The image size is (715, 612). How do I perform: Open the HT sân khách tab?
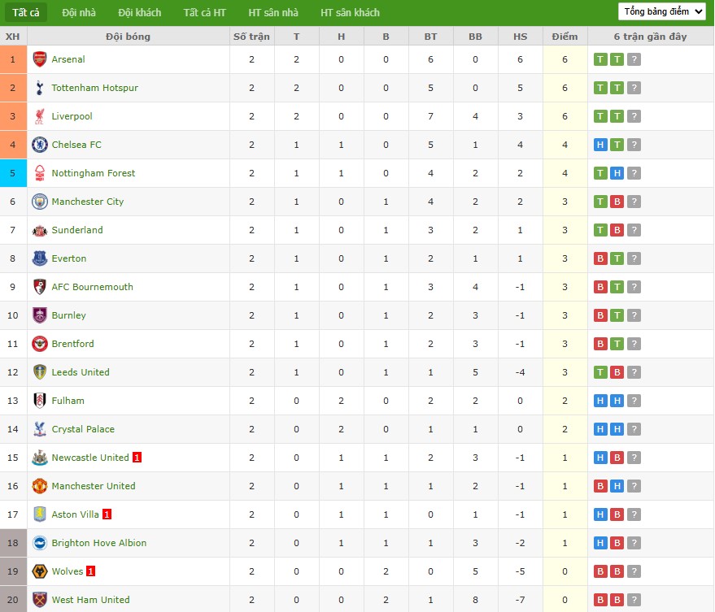point(350,12)
